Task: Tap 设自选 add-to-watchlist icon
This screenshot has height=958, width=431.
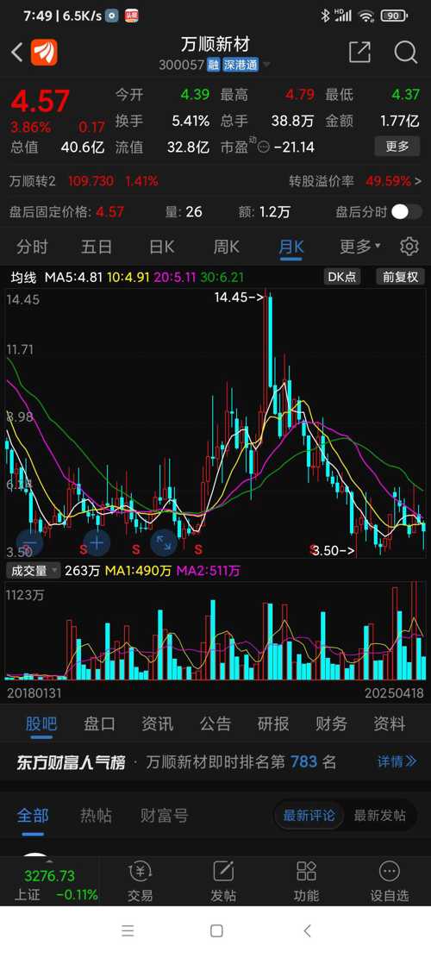Action: pyautogui.click(x=389, y=881)
